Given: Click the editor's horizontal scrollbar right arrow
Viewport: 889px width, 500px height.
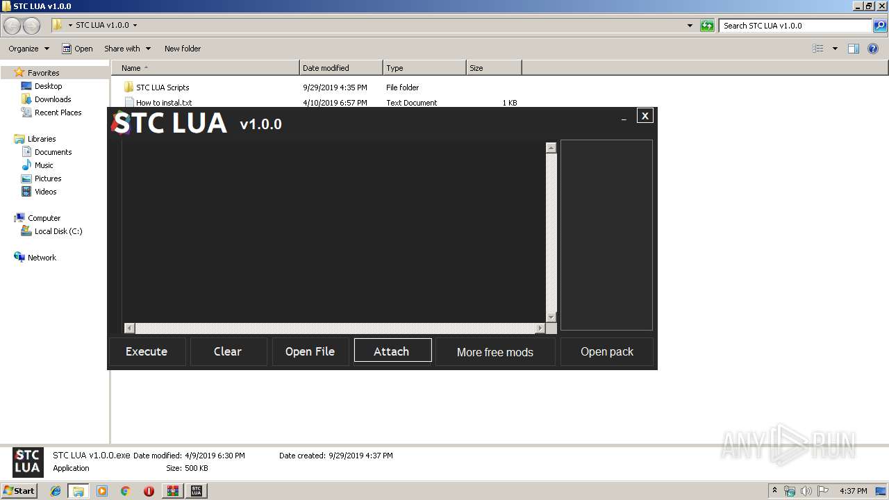Looking at the screenshot, I should coord(540,328).
